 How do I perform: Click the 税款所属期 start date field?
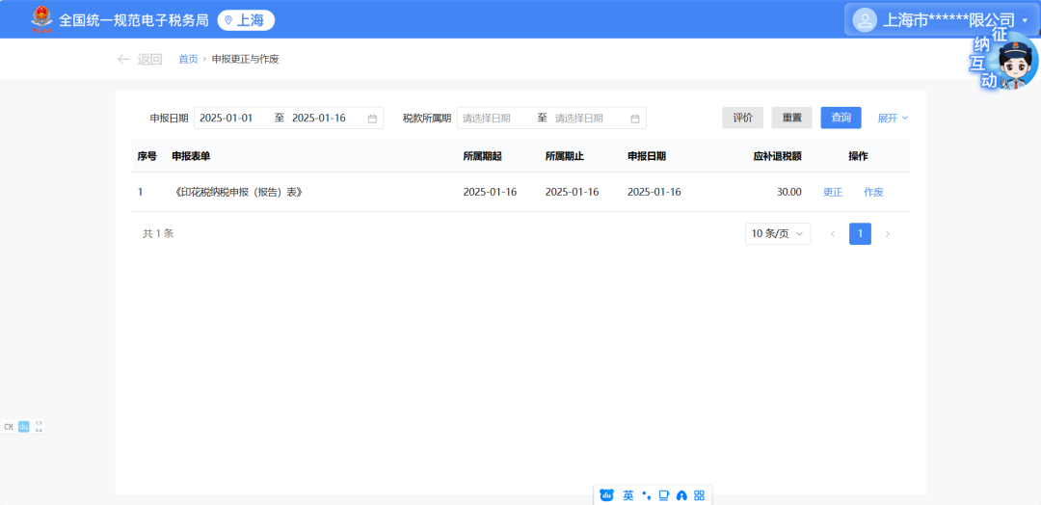click(494, 119)
